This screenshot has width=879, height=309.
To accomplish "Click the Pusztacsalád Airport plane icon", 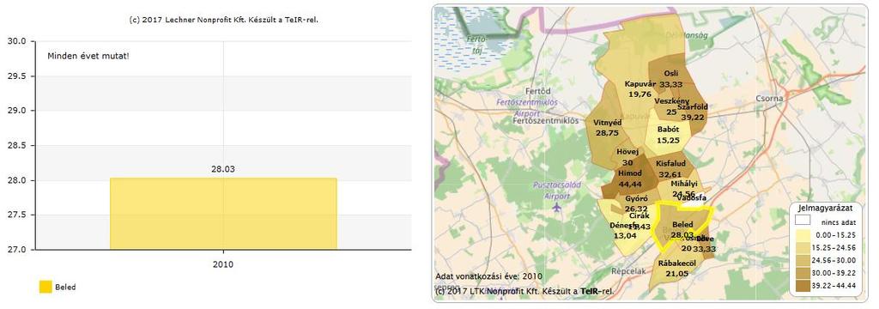I will pos(556,208).
